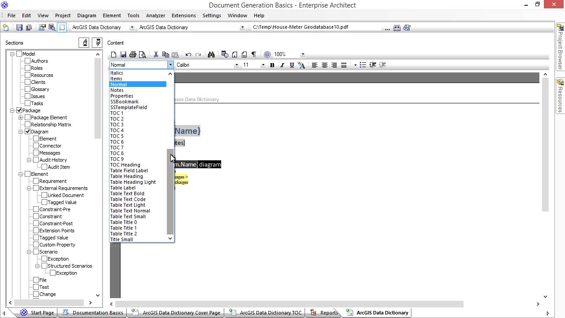Toggle the paragraph marks icon
This screenshot has width=565, height=318.
tap(254, 54)
